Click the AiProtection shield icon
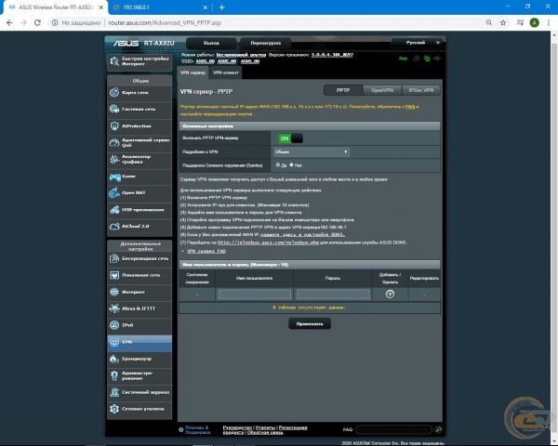This screenshot has width=558, height=446. coord(113,125)
